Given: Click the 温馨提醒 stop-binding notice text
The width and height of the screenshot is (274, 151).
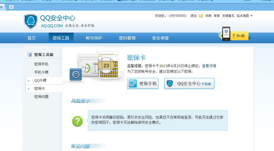Looking at the screenshot, I should point(163,66).
